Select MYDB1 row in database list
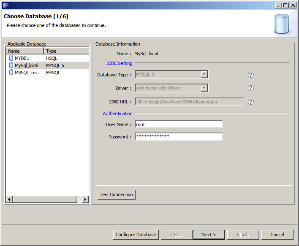 pos(48,58)
